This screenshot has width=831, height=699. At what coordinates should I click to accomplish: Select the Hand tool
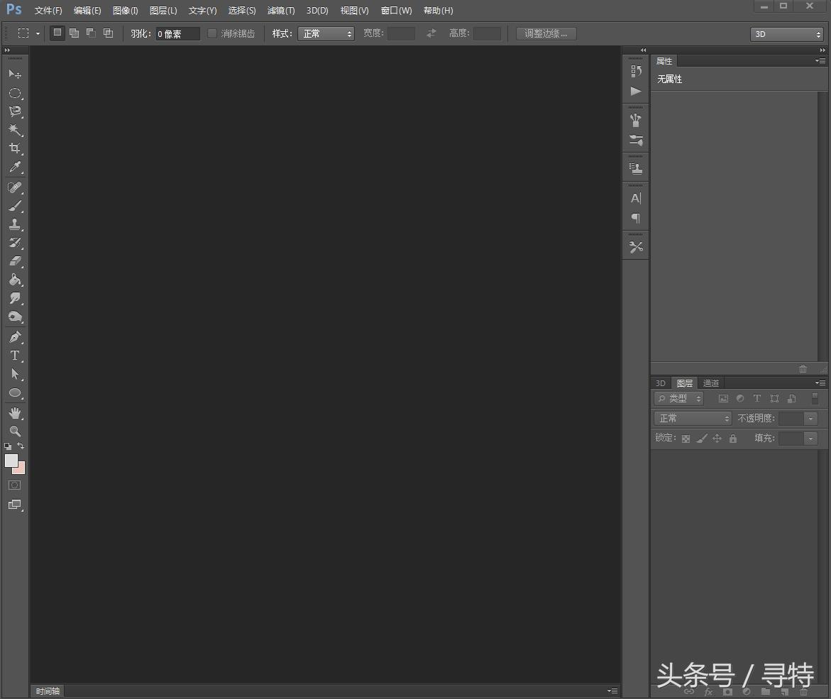[x=16, y=413]
